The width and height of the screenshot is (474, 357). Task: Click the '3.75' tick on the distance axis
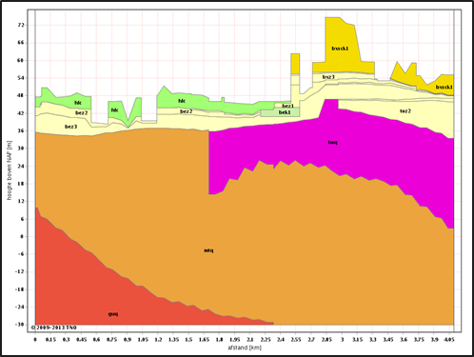[x=419, y=340]
